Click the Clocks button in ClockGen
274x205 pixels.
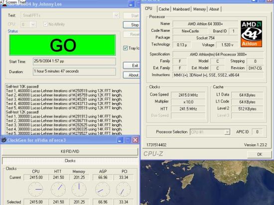(70, 161)
